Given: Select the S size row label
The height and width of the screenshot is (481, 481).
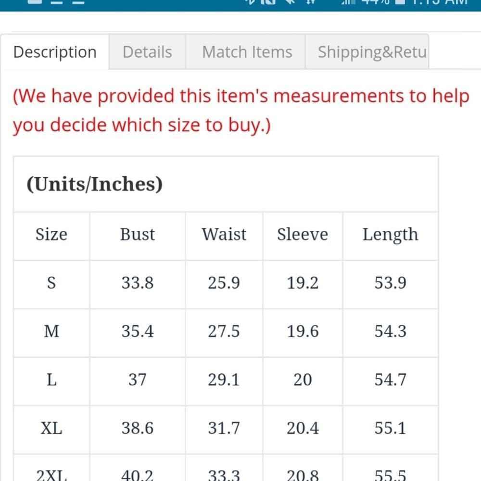Looking at the screenshot, I should 51,283.
